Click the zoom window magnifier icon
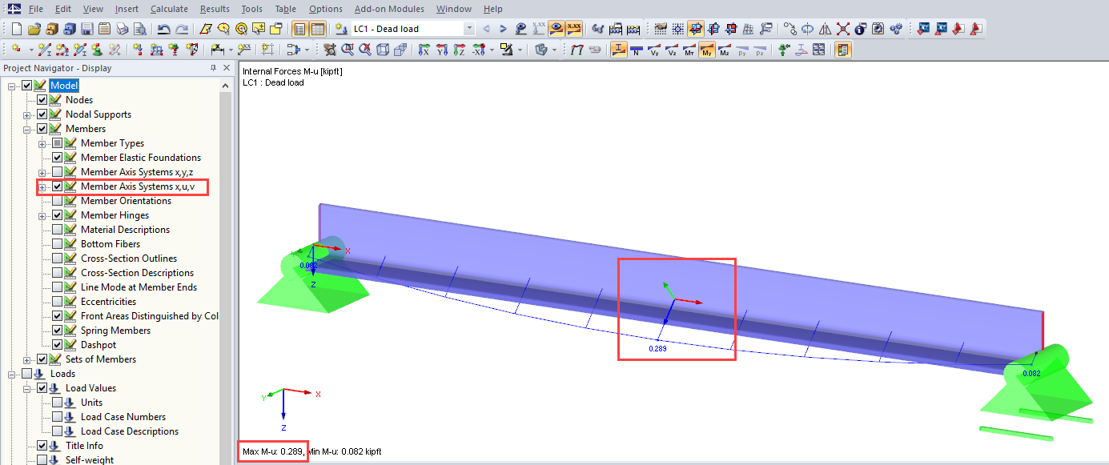The image size is (1109, 465). tap(348, 50)
